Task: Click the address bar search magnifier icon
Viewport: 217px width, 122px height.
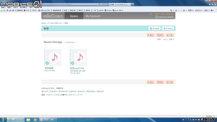Action: point(99,4)
